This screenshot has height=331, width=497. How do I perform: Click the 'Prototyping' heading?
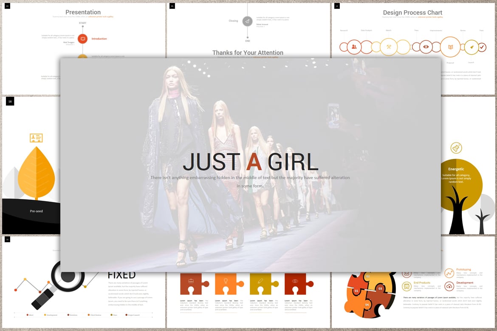coord(463,269)
